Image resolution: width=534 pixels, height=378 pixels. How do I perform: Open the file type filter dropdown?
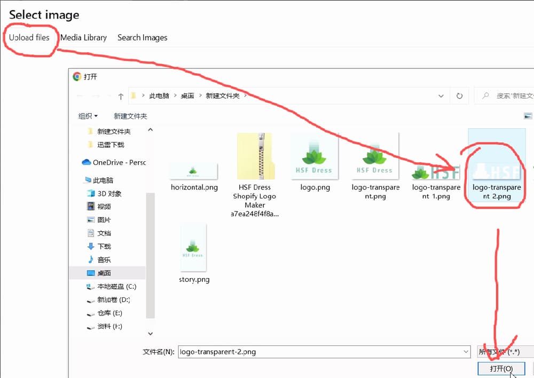pos(505,352)
